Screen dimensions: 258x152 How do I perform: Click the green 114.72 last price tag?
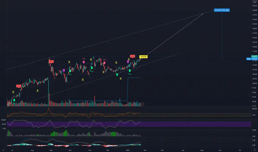click(x=254, y=56)
